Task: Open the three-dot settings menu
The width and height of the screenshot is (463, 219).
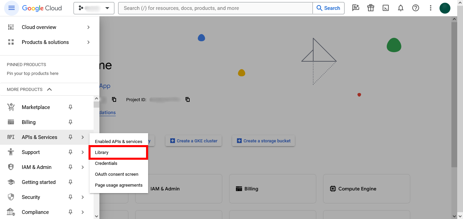Action: pyautogui.click(x=431, y=8)
